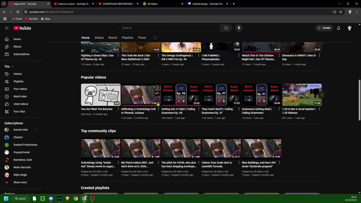Screen dimensions: 361x203
Task: Select the Home channel tab
Action: [85, 38]
